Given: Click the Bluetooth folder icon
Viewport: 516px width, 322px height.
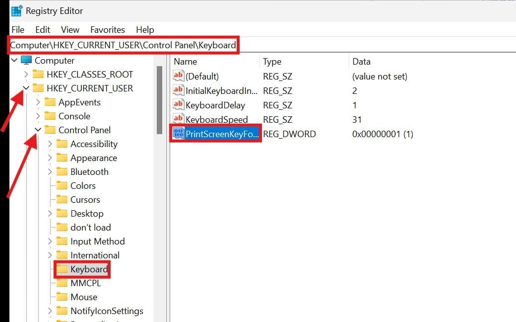Looking at the screenshot, I should pos(62,171).
